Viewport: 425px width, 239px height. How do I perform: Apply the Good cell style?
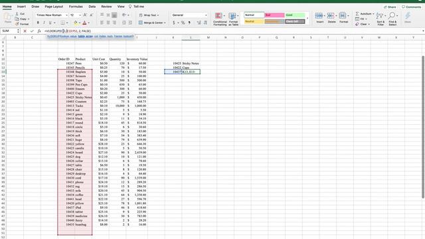pos(295,15)
